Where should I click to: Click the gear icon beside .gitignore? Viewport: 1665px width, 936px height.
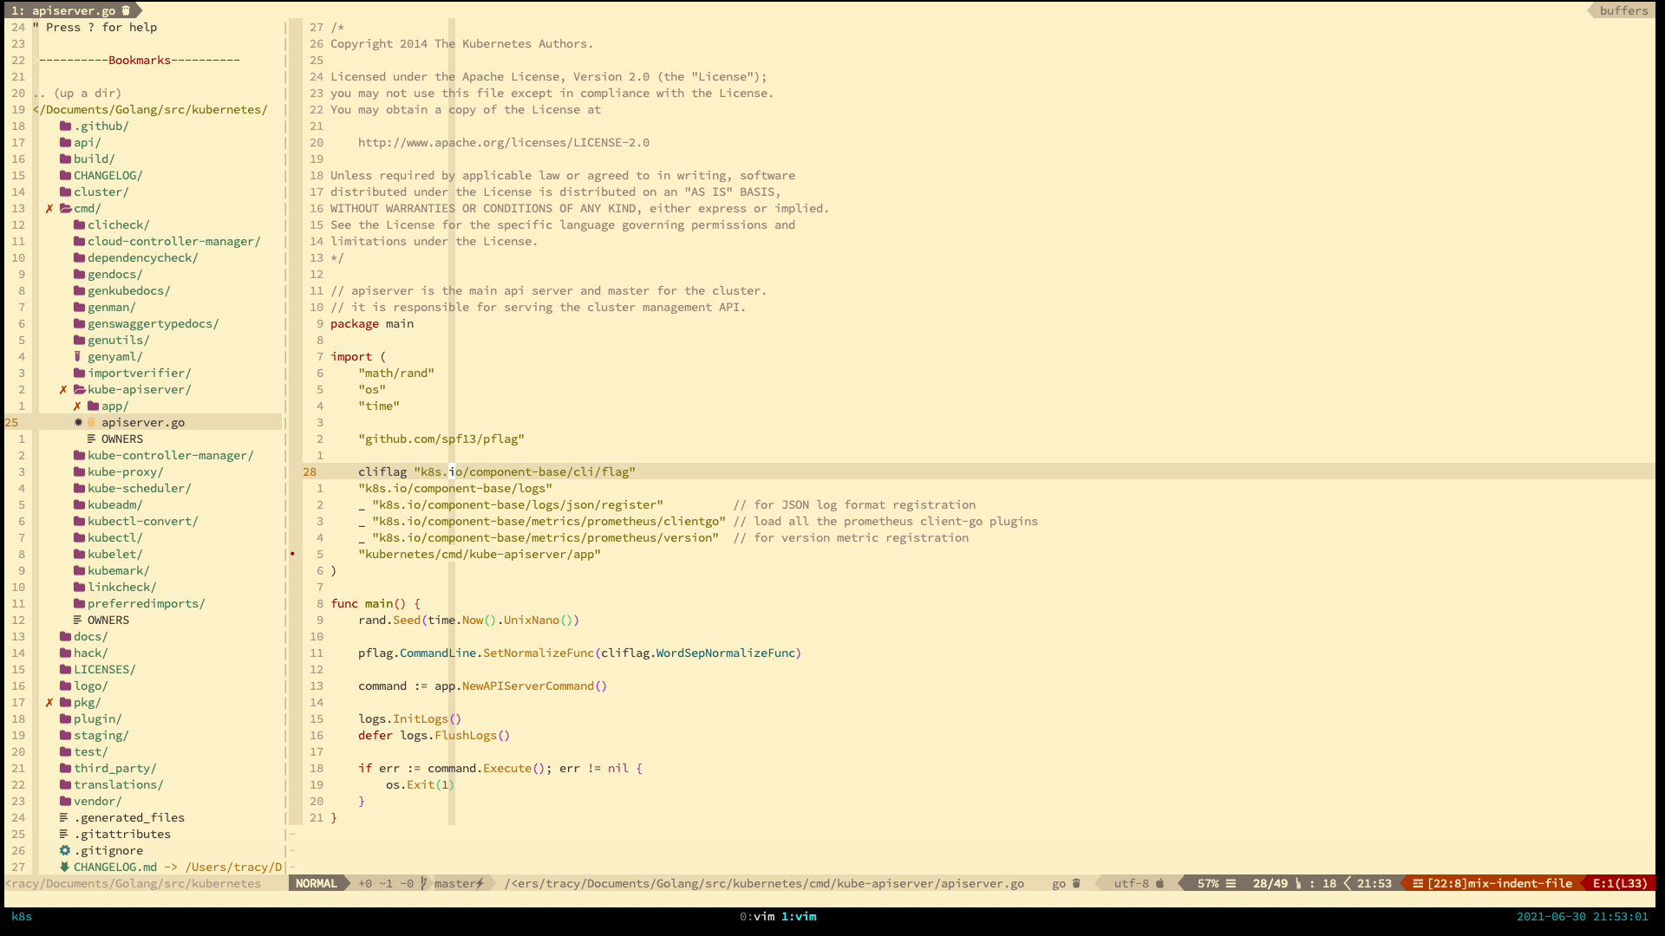pos(64,851)
